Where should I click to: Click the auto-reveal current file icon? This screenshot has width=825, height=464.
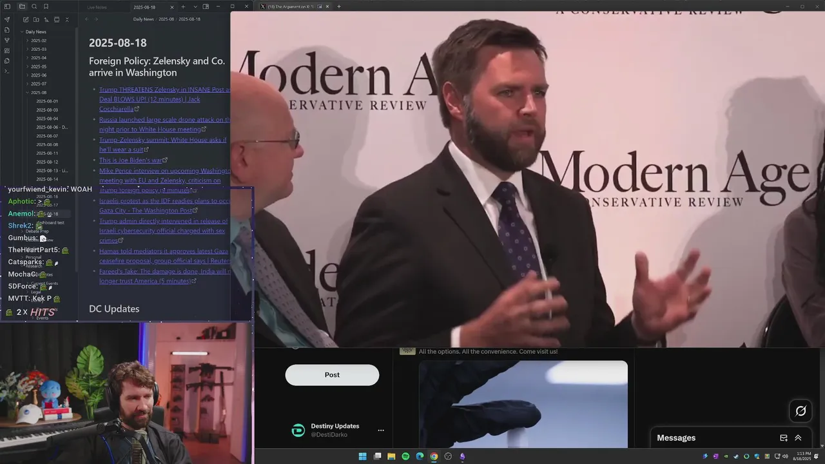57,19
